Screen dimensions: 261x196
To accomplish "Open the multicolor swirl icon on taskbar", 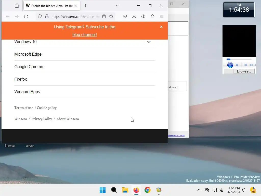I will [159, 190].
